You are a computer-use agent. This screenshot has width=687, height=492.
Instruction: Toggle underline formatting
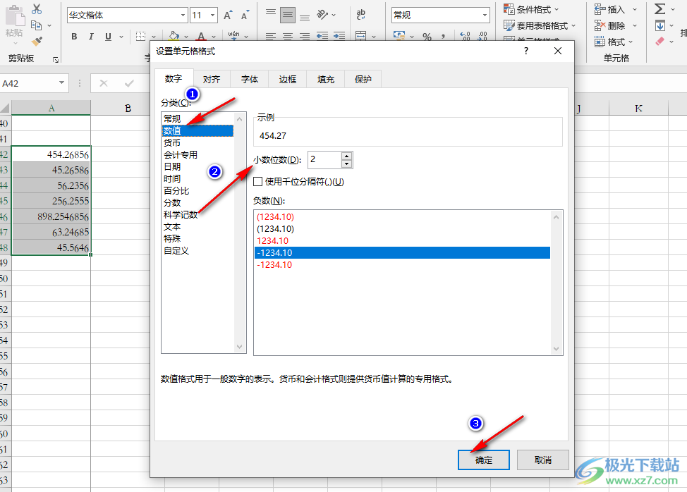108,37
